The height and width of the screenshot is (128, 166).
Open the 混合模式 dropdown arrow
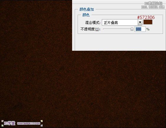(140, 22)
